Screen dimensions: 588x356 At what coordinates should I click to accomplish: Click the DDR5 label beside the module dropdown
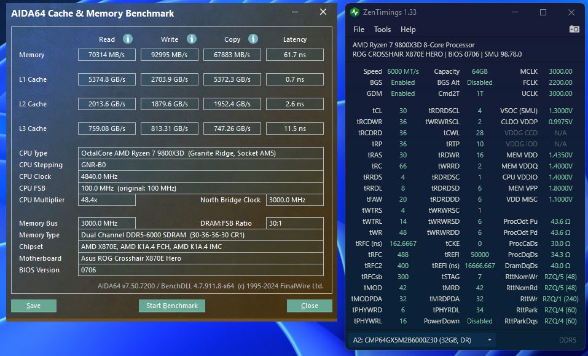tap(567, 340)
